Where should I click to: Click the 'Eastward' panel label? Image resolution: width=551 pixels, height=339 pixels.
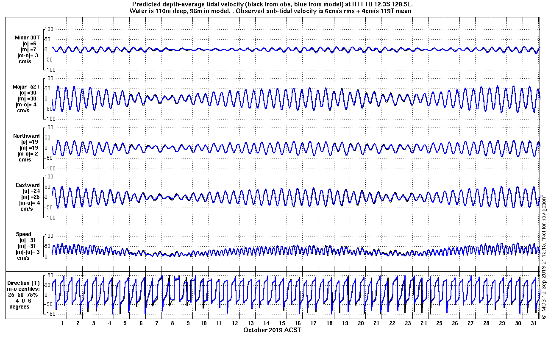point(28,185)
